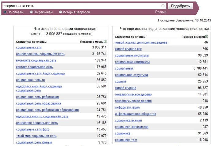
Task: Click the Подобрать button
Action: pos(180,6)
